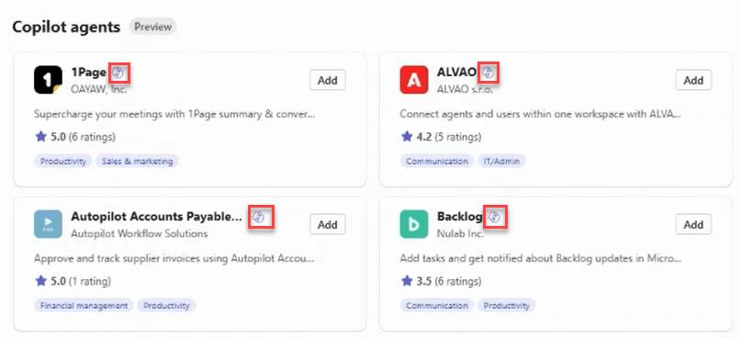Open the 3.5 star rating of Backlog

pos(441,281)
